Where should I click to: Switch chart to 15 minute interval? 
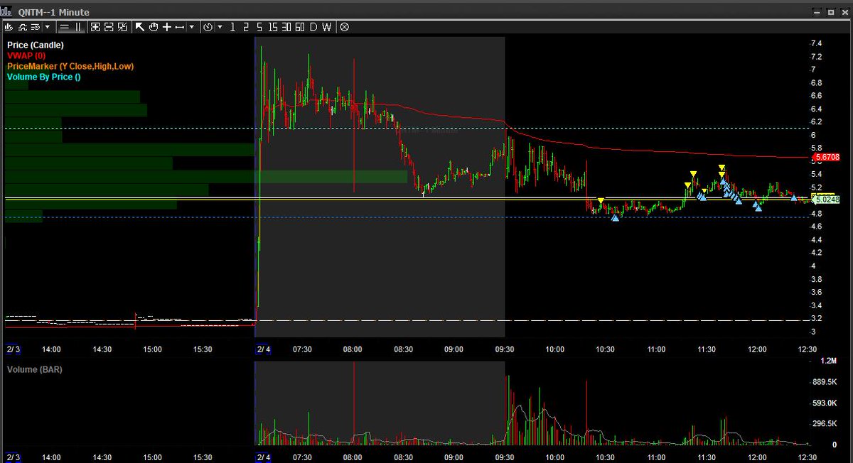[273, 27]
